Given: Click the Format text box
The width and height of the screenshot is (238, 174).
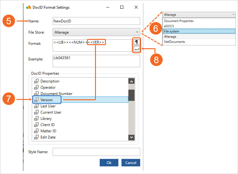Looking at the screenshot, I should 93,45.
